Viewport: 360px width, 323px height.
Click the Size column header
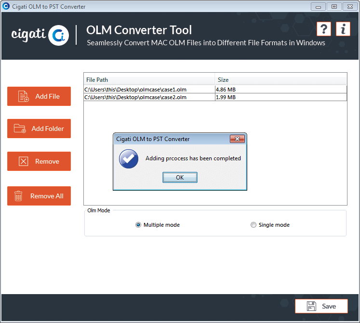click(x=280, y=79)
